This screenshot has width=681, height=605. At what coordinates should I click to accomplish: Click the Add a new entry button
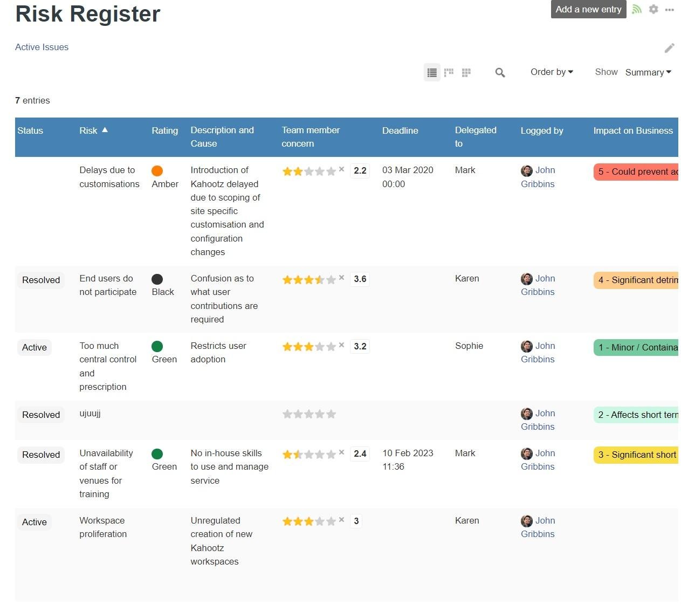coord(588,9)
